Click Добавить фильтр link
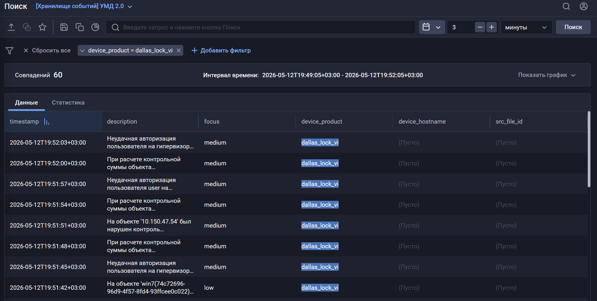This screenshot has width=597, height=301. click(221, 50)
